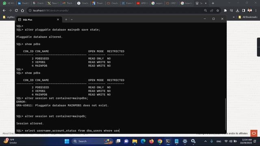Open the Teams chat taskbar icon
260x146 pixels.
coord(126,141)
